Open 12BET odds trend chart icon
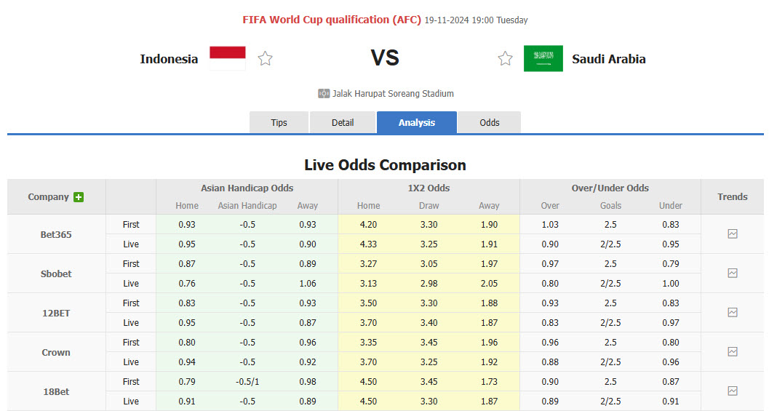 pos(732,313)
